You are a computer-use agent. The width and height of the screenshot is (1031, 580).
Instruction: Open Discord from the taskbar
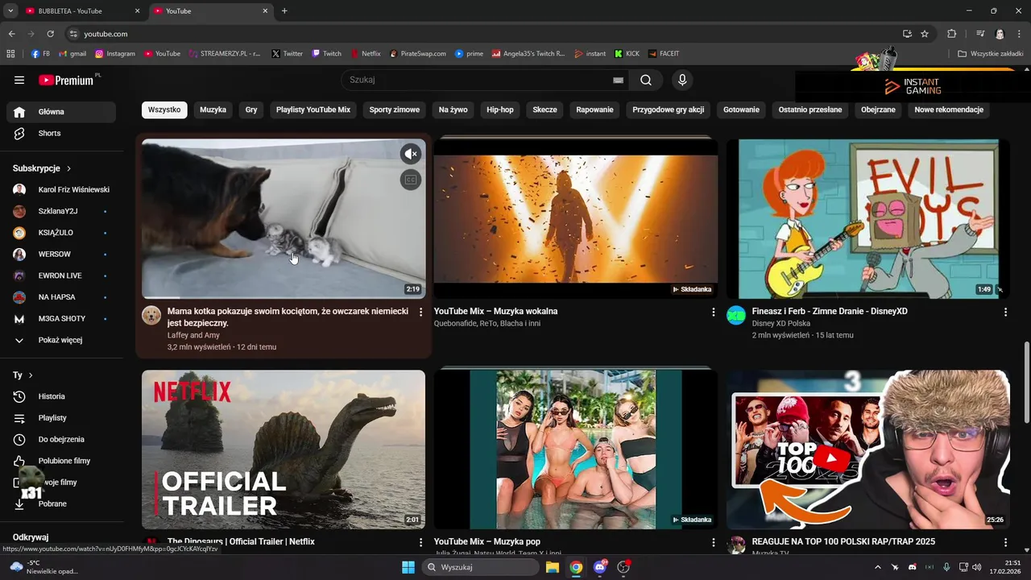tap(599, 567)
